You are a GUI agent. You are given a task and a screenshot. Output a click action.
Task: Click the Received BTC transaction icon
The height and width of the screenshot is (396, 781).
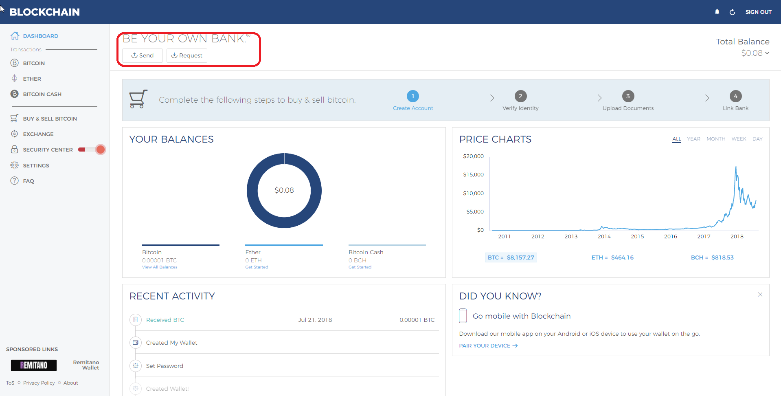pos(136,320)
